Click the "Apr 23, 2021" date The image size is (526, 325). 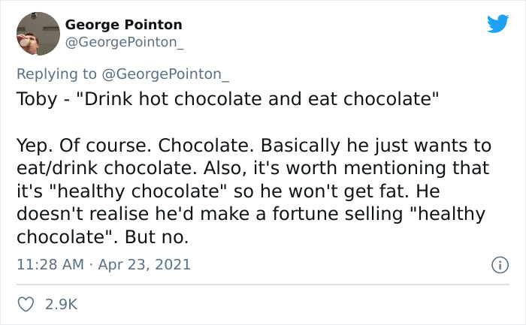(x=148, y=264)
